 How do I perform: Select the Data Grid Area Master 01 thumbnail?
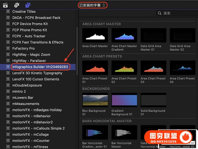153,35
